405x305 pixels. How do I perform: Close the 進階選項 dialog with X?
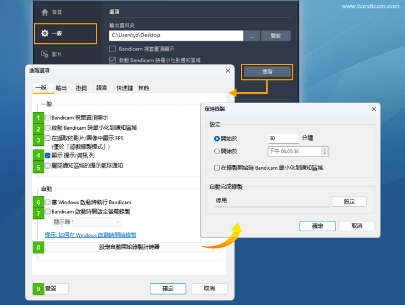click(227, 70)
